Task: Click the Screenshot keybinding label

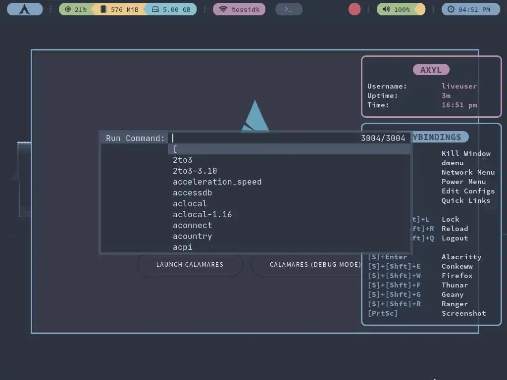Action: [x=463, y=313]
